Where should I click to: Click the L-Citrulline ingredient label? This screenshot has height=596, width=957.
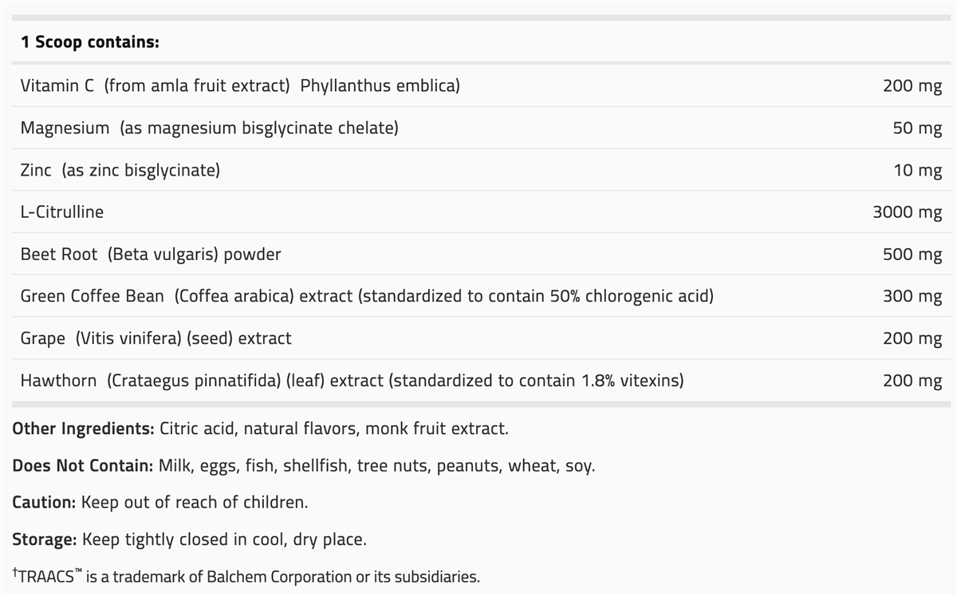(x=62, y=212)
